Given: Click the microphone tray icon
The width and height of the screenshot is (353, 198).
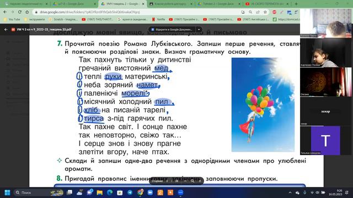Looking at the screenshot, I should click(x=304, y=193).
